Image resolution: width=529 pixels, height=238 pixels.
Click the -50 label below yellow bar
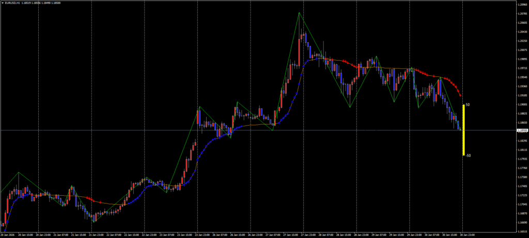(468, 155)
